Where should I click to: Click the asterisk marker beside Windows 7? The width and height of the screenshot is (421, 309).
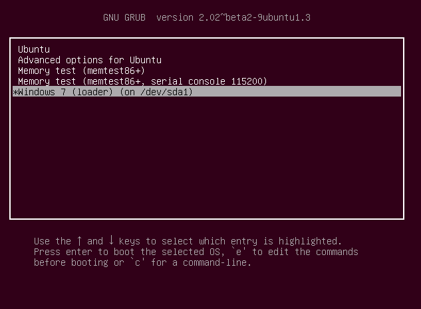(15, 92)
